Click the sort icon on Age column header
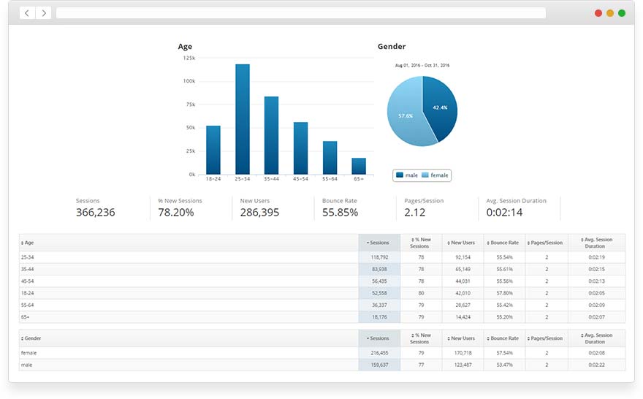 (x=22, y=243)
